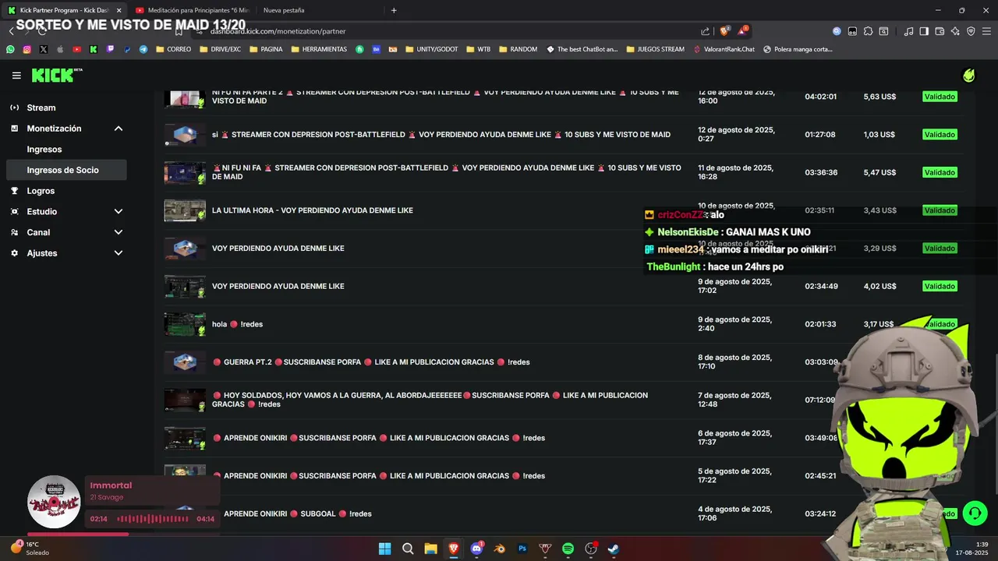Click the 5,47 US$ earnings value
The width and height of the screenshot is (998, 561).
879,172
